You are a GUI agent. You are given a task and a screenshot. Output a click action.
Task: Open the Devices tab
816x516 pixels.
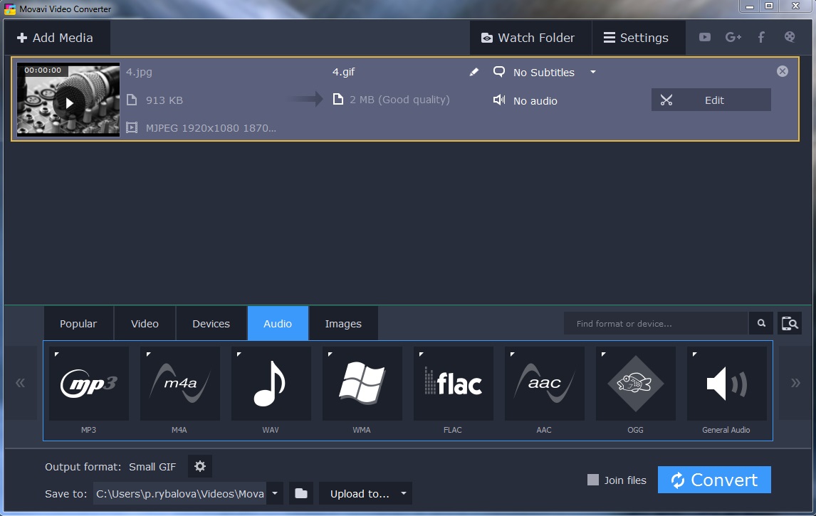211,324
